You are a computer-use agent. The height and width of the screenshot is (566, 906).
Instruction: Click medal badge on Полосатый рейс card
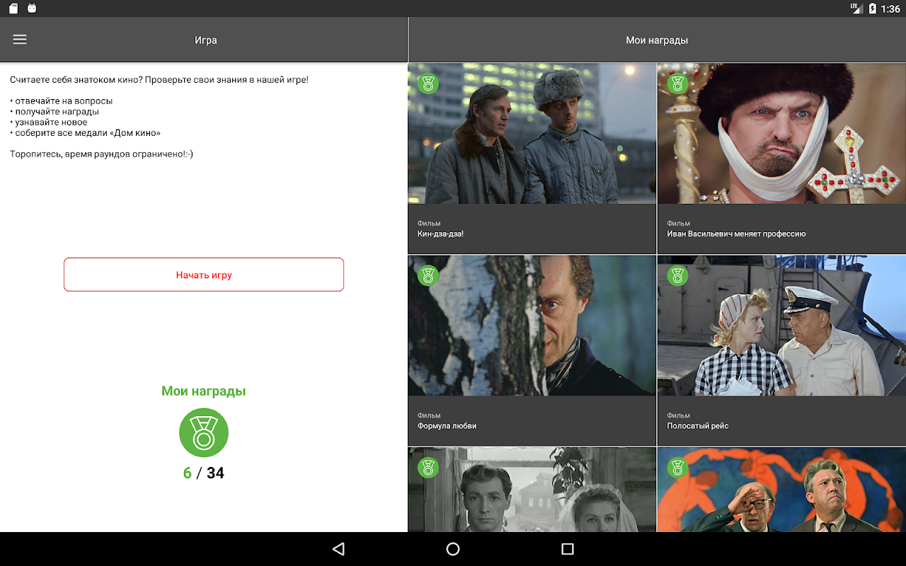click(677, 275)
